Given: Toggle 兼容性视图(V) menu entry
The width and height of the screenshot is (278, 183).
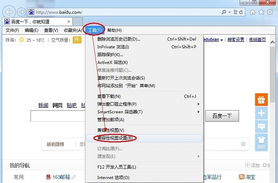Looking at the screenshot, I should point(144,130).
